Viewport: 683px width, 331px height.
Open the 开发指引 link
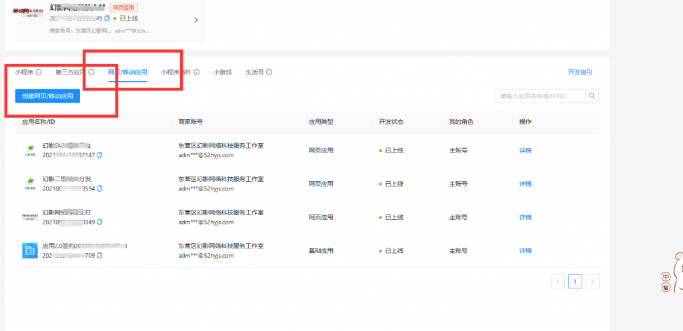click(x=579, y=72)
